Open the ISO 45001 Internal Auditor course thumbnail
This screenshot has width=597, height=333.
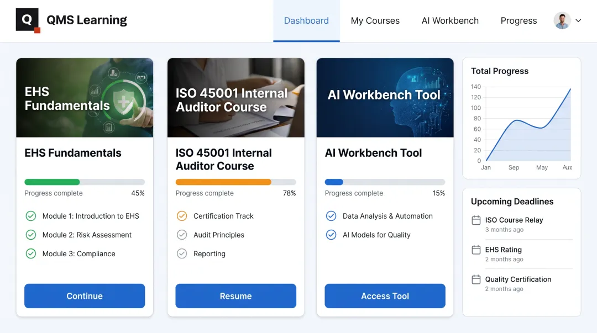pos(235,97)
